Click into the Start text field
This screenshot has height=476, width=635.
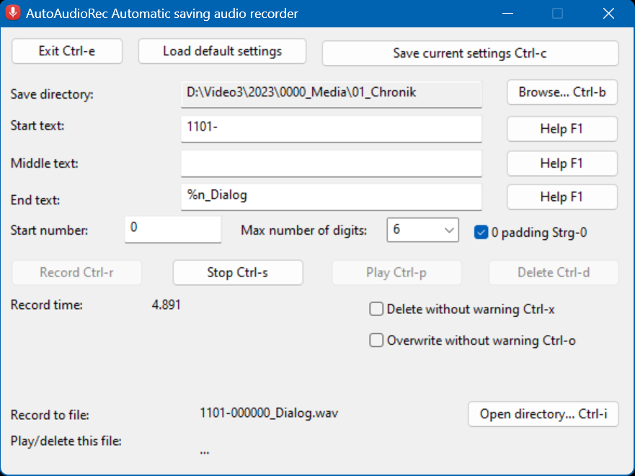[x=331, y=129]
